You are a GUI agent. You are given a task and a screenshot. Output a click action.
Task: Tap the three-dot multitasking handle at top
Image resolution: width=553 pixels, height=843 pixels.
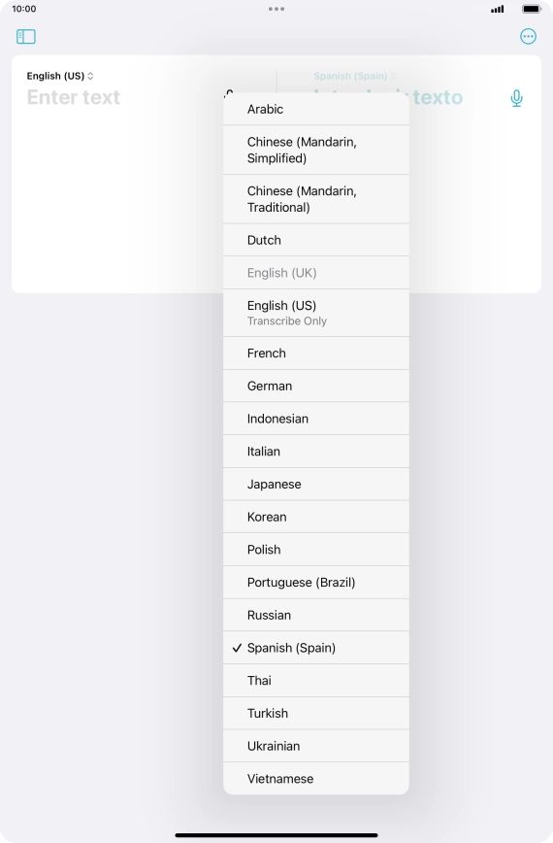pos(276,9)
